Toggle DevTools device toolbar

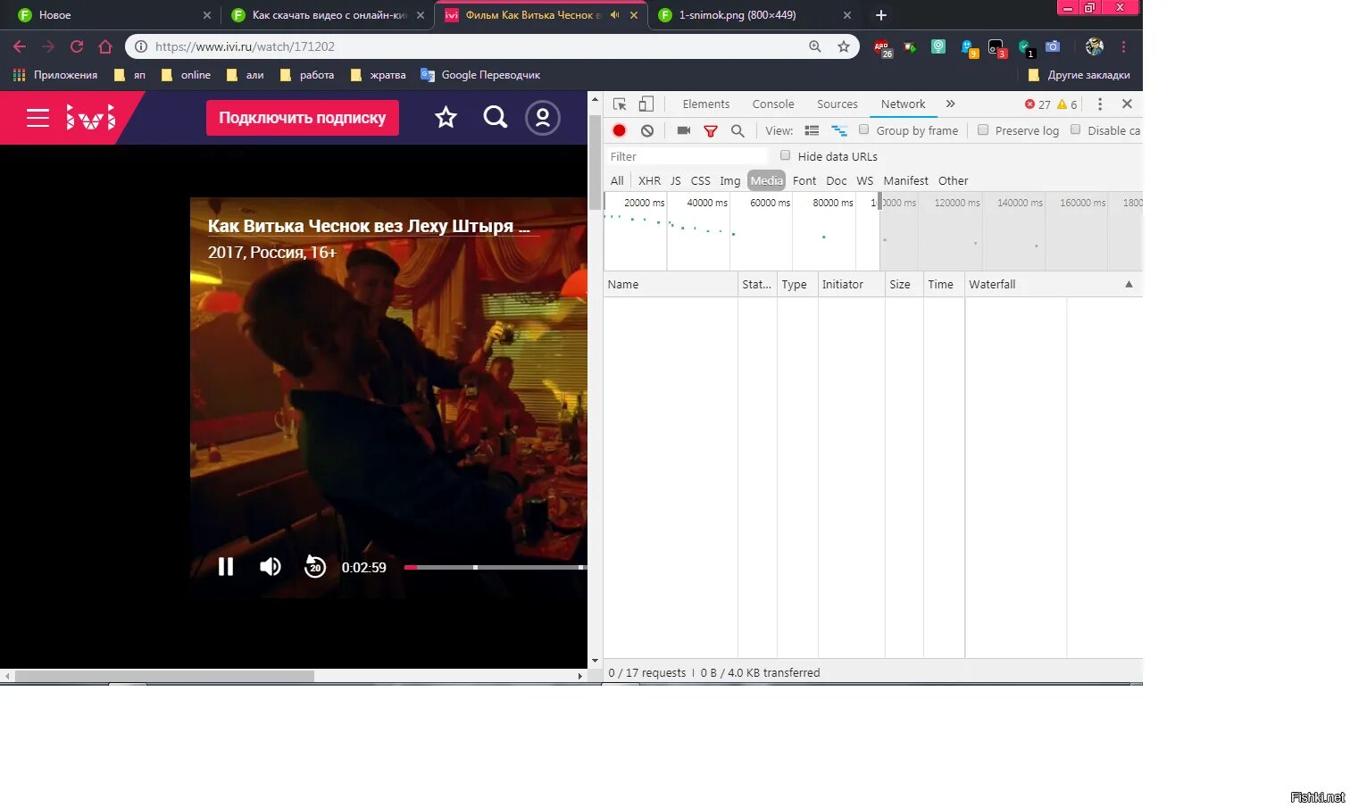[646, 104]
